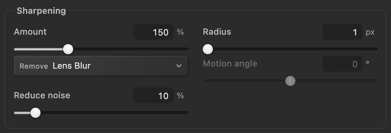Click the Radius value field showing 1
391x133 pixels.
(x=342, y=32)
